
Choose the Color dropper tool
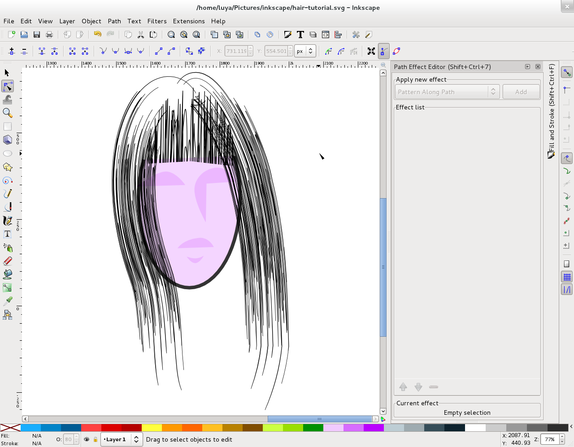tap(7, 301)
